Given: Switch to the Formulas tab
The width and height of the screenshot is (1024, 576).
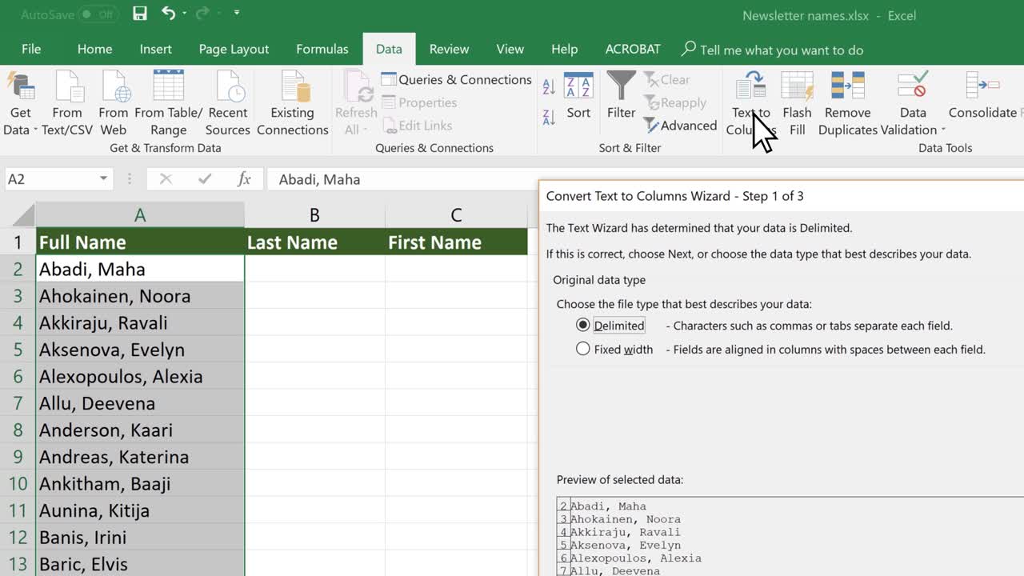Looking at the screenshot, I should [x=322, y=49].
